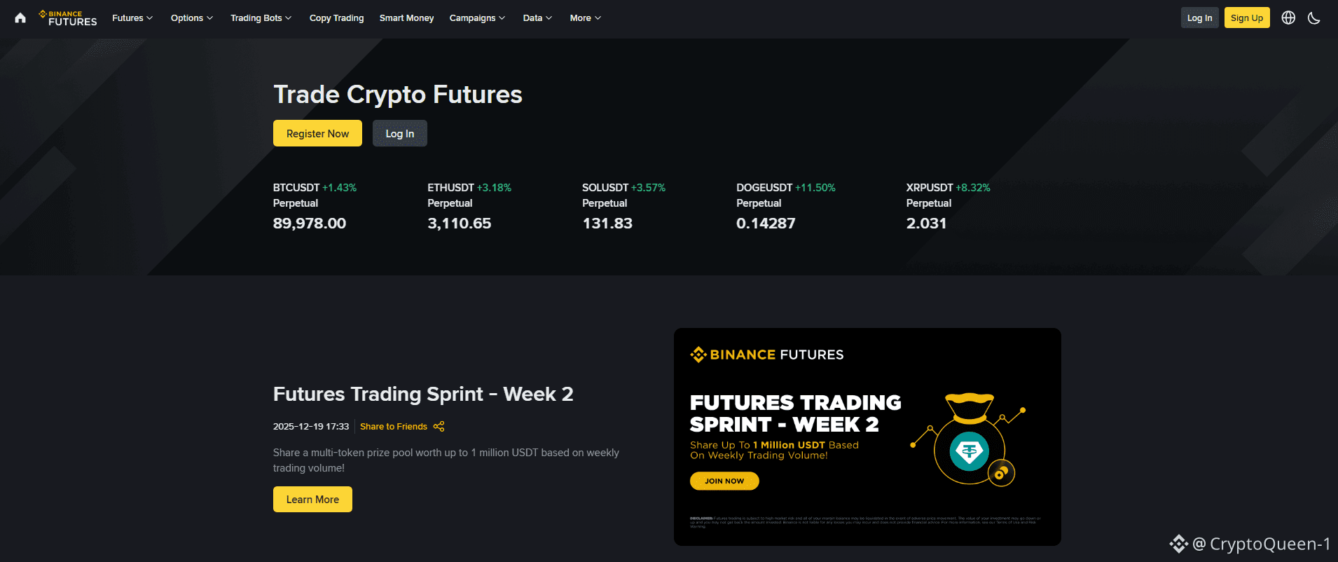Click Learn More about the Trading Sprint
Image resolution: width=1338 pixels, height=562 pixels.
[312, 500]
